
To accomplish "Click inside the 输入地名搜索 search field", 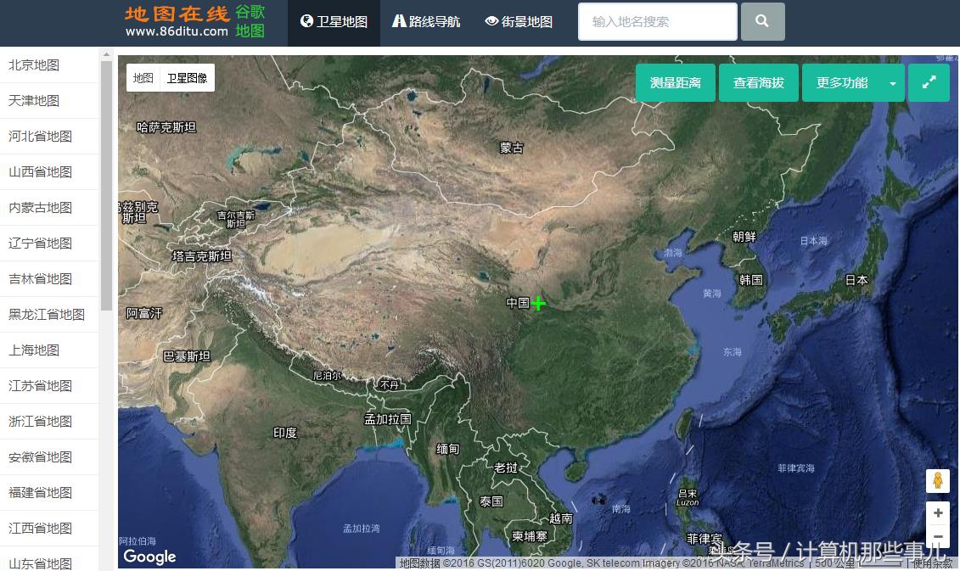I will pos(656,21).
